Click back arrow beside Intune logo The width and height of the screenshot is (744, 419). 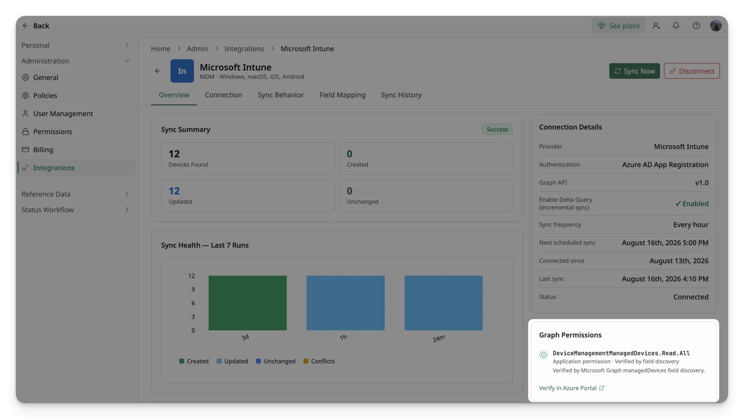pyautogui.click(x=158, y=71)
